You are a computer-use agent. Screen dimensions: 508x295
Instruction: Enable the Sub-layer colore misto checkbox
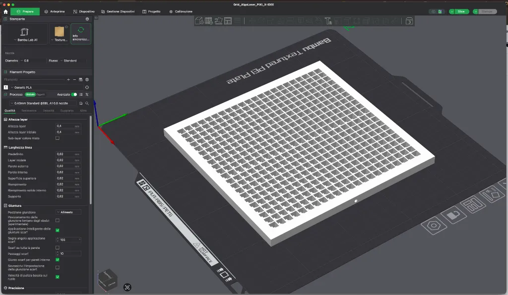point(58,138)
